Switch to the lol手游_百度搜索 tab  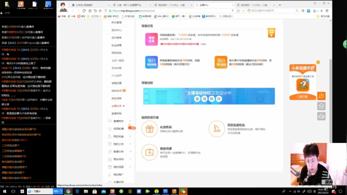[91, 5]
